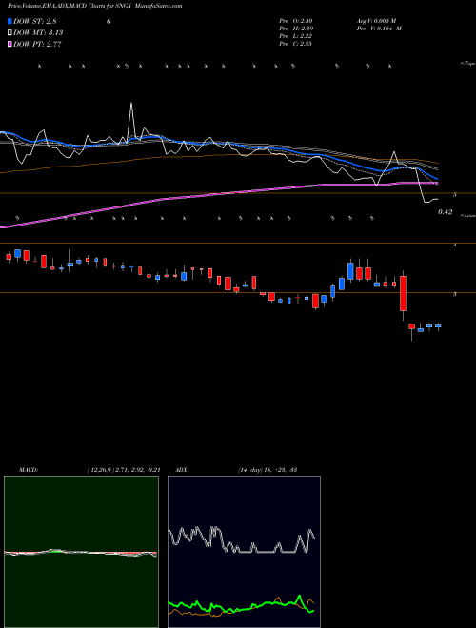
Task: Click the 'Avg V: 0.005 M' text
Action: point(376,21)
